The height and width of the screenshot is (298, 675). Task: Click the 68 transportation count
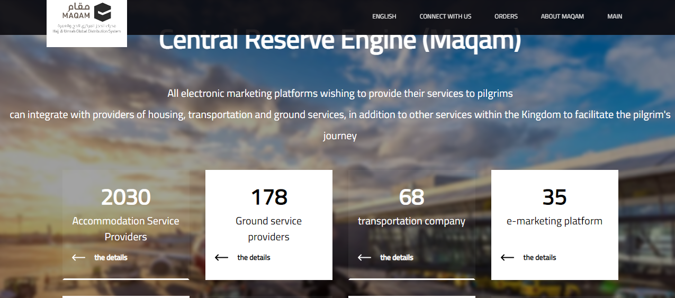click(x=412, y=197)
